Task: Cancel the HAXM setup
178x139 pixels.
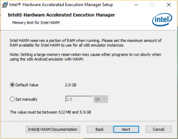Action: 159,129
